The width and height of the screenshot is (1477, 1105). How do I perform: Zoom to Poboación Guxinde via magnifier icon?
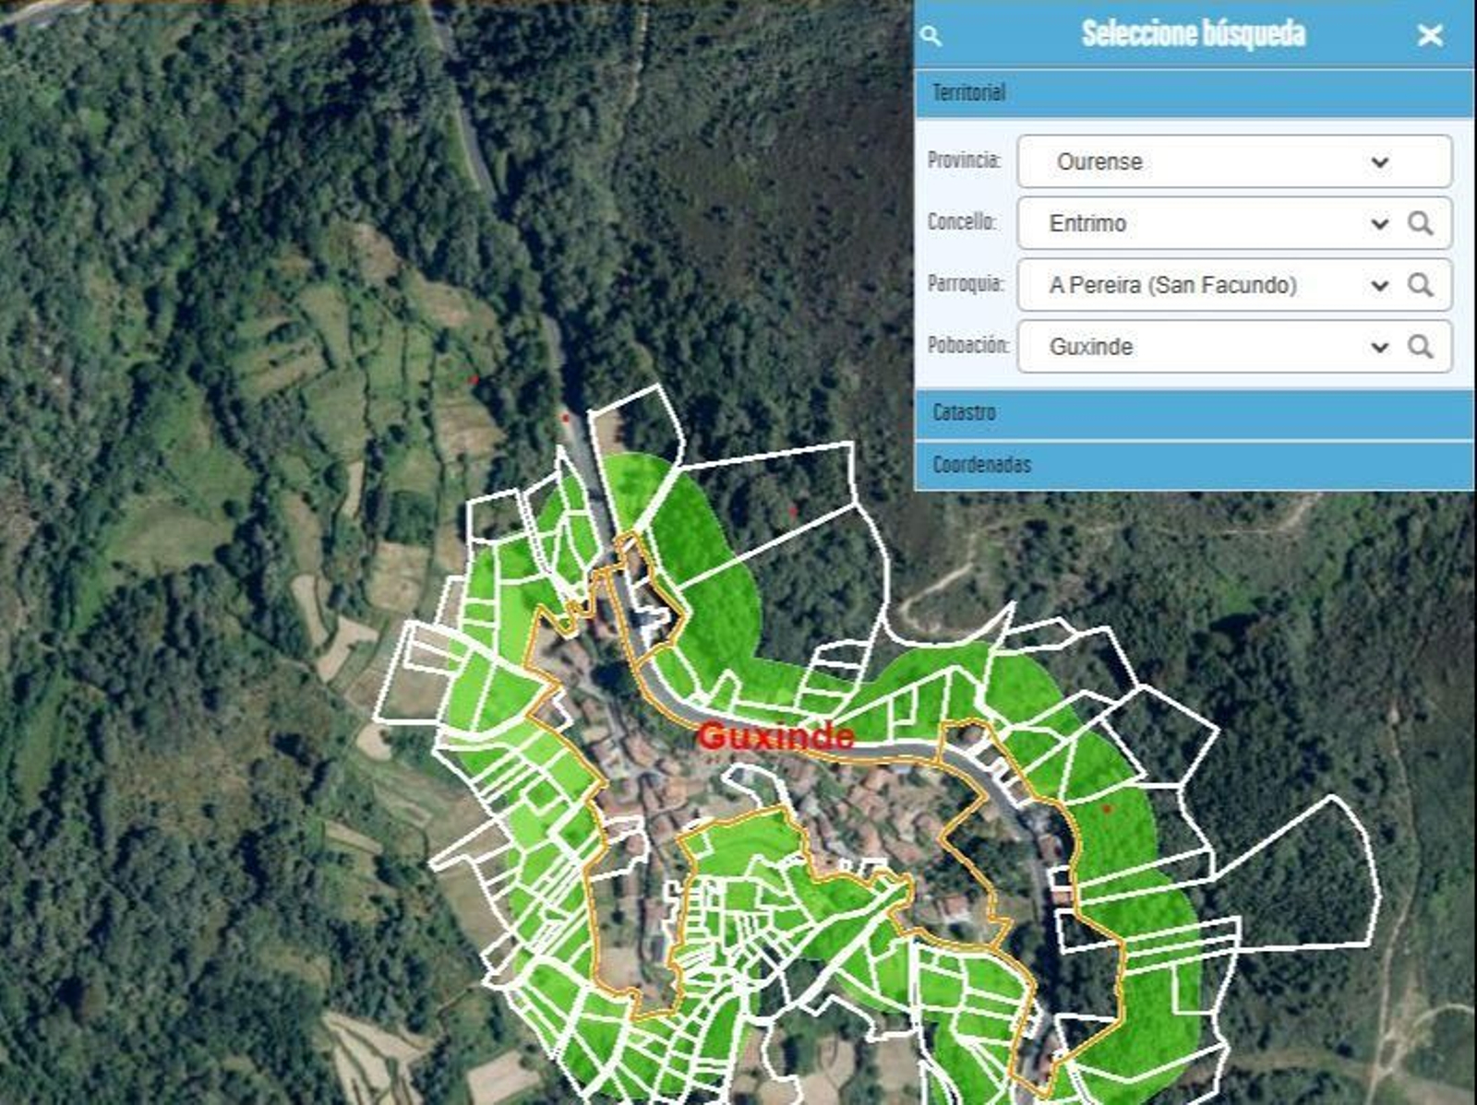1421,347
